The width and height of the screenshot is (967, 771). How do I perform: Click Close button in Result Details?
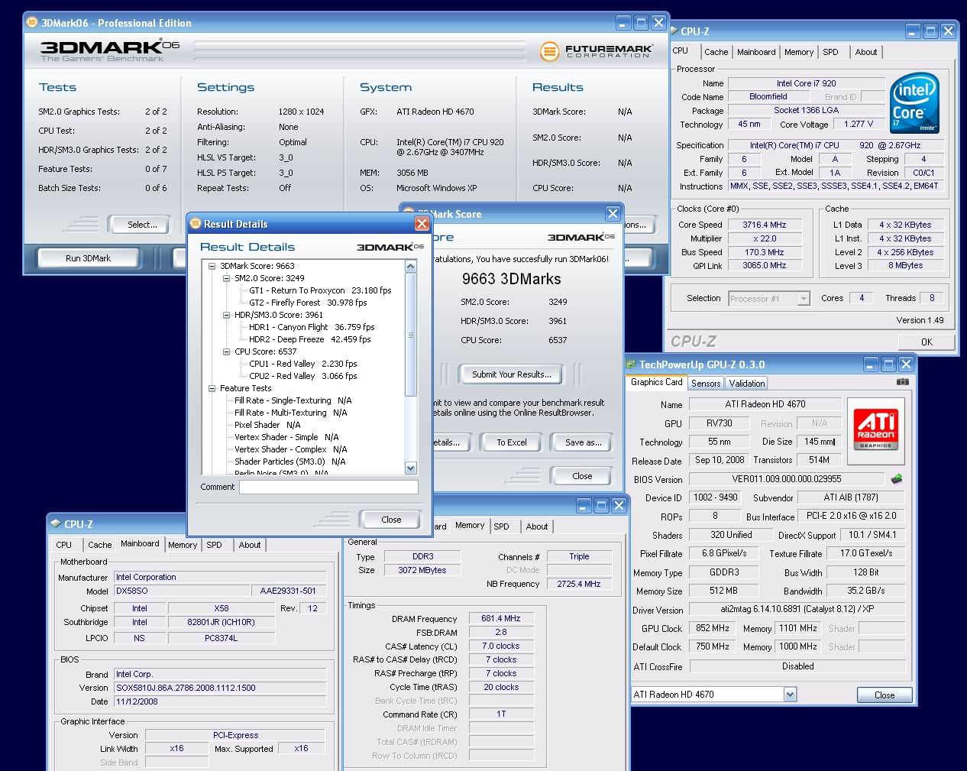(391, 520)
